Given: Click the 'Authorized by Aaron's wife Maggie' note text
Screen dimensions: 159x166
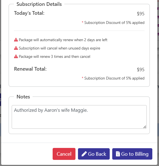Looking at the screenshot, I should tap(51, 110).
